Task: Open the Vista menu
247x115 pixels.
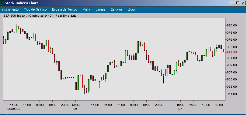Action: point(86,9)
